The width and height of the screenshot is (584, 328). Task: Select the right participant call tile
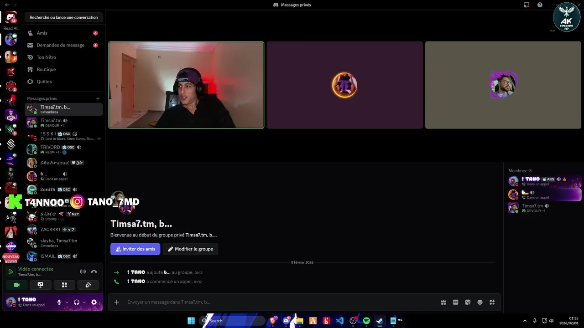(x=503, y=85)
